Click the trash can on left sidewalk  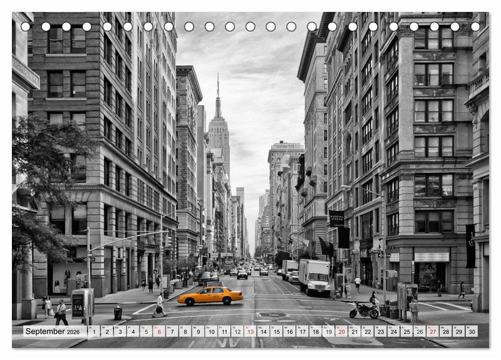pyautogui.click(x=118, y=312)
